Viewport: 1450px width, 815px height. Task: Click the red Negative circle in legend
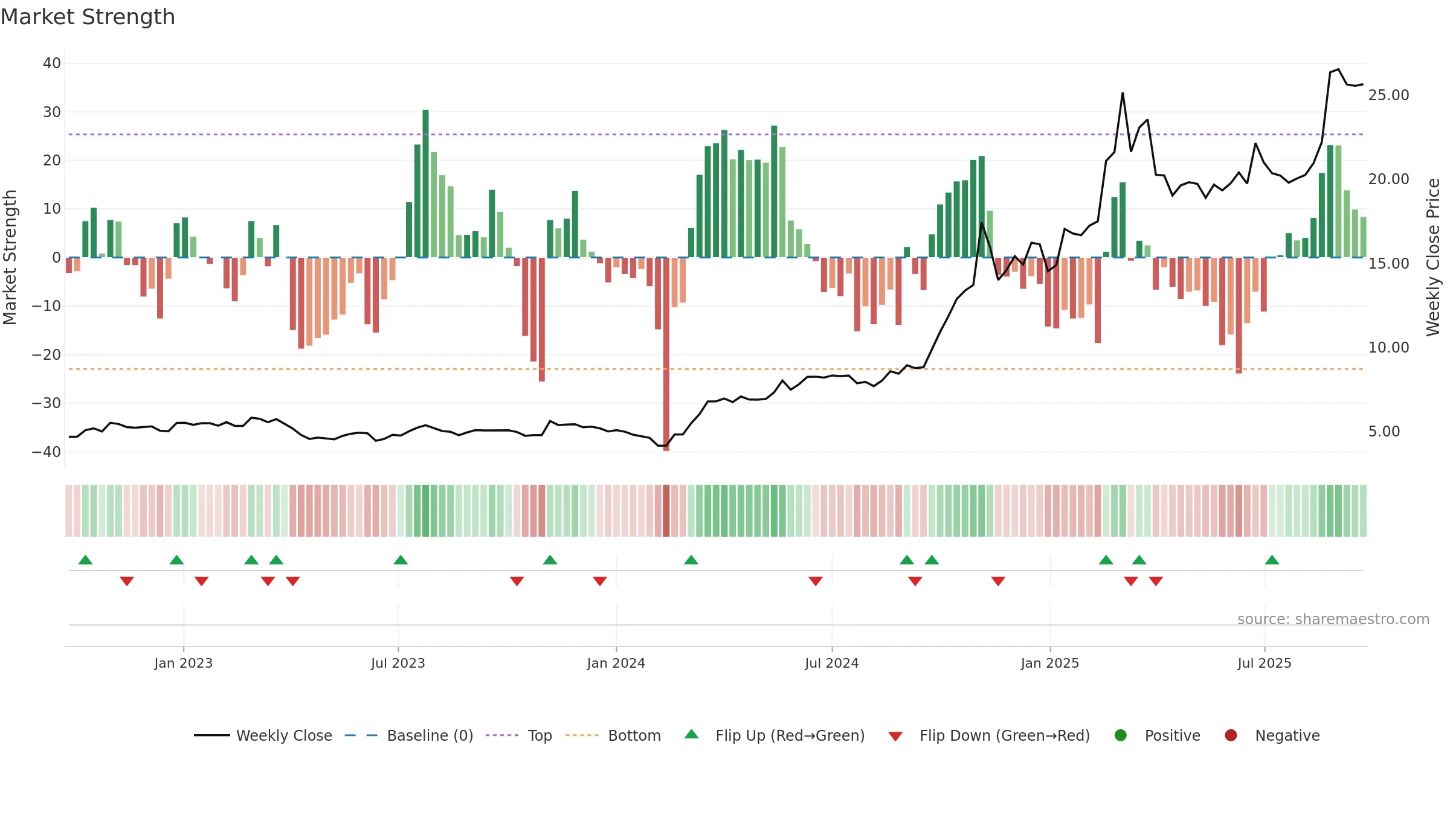[1231, 735]
